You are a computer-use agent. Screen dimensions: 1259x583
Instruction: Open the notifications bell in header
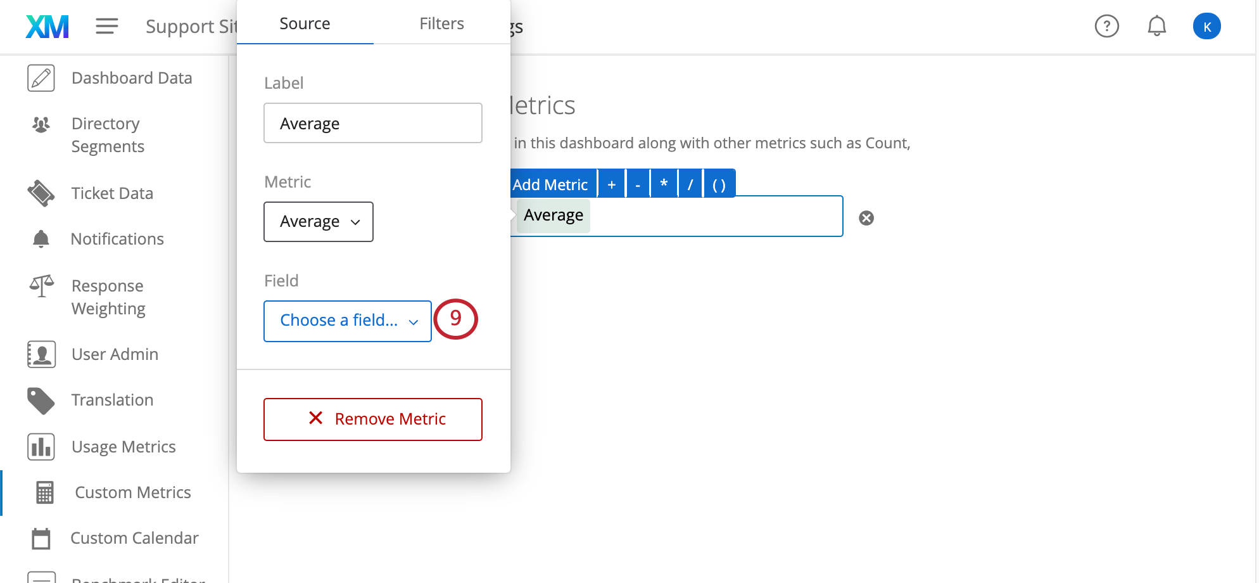(x=1156, y=26)
